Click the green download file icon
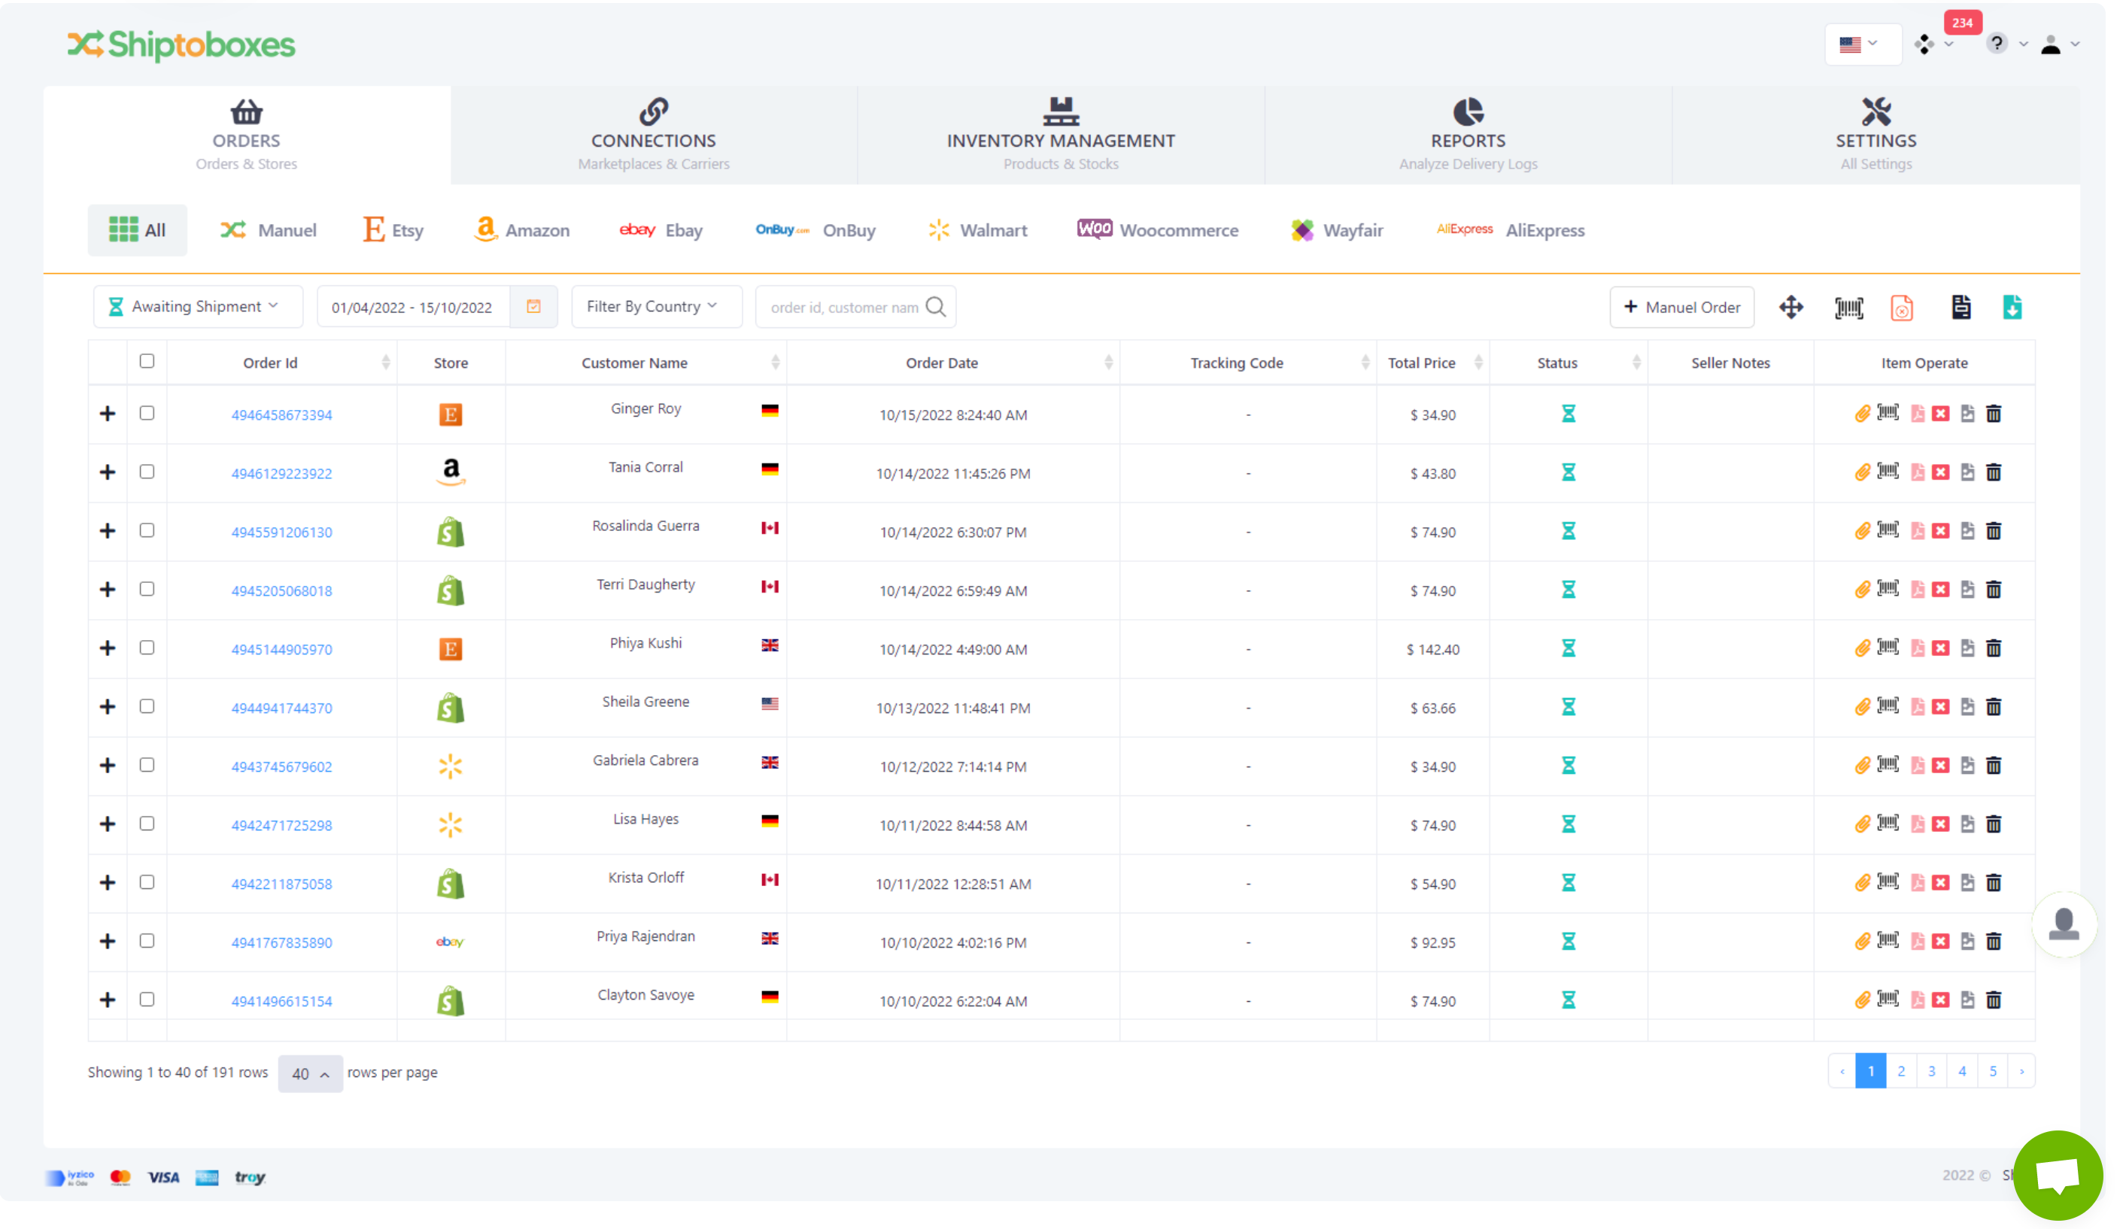Viewport: 2123px width, 1229px height. [2012, 308]
